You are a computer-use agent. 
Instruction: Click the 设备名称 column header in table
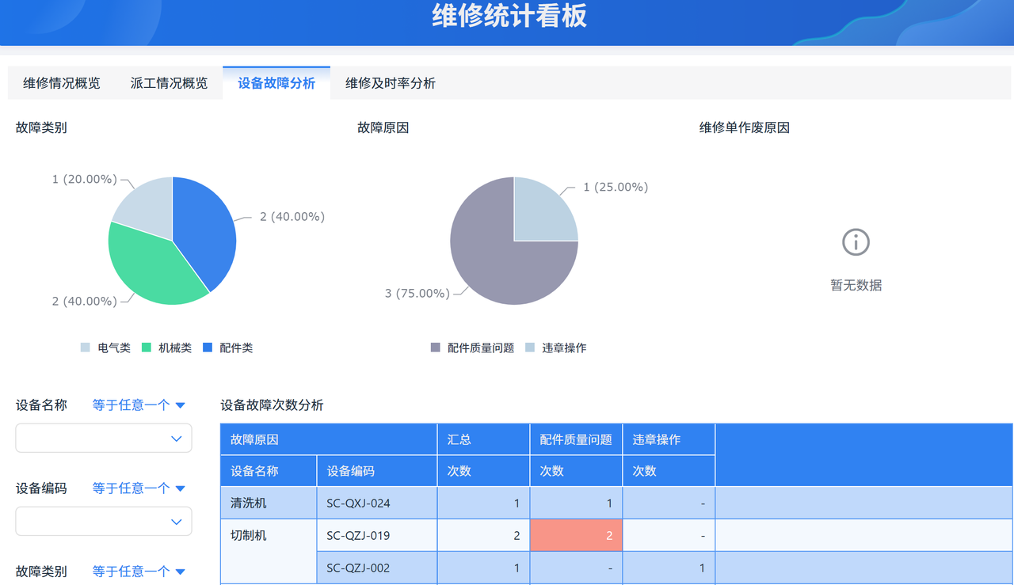click(x=269, y=471)
